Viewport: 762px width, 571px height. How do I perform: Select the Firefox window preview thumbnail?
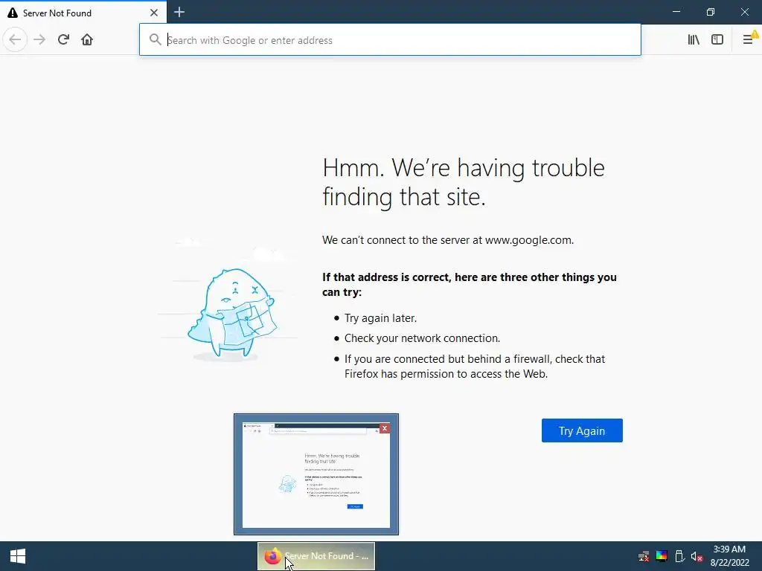(x=316, y=474)
